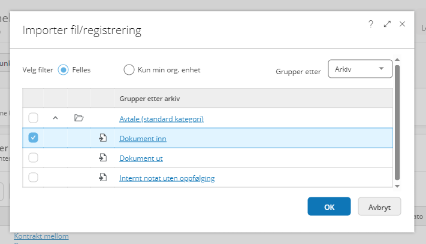This screenshot has width=426, height=244.
Task: Uncheck the Dokument inn checkbox
Action: 34,138
